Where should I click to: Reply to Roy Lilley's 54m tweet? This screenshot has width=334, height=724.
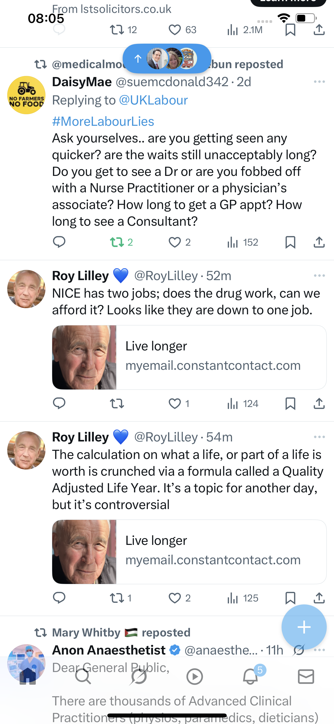(59, 598)
